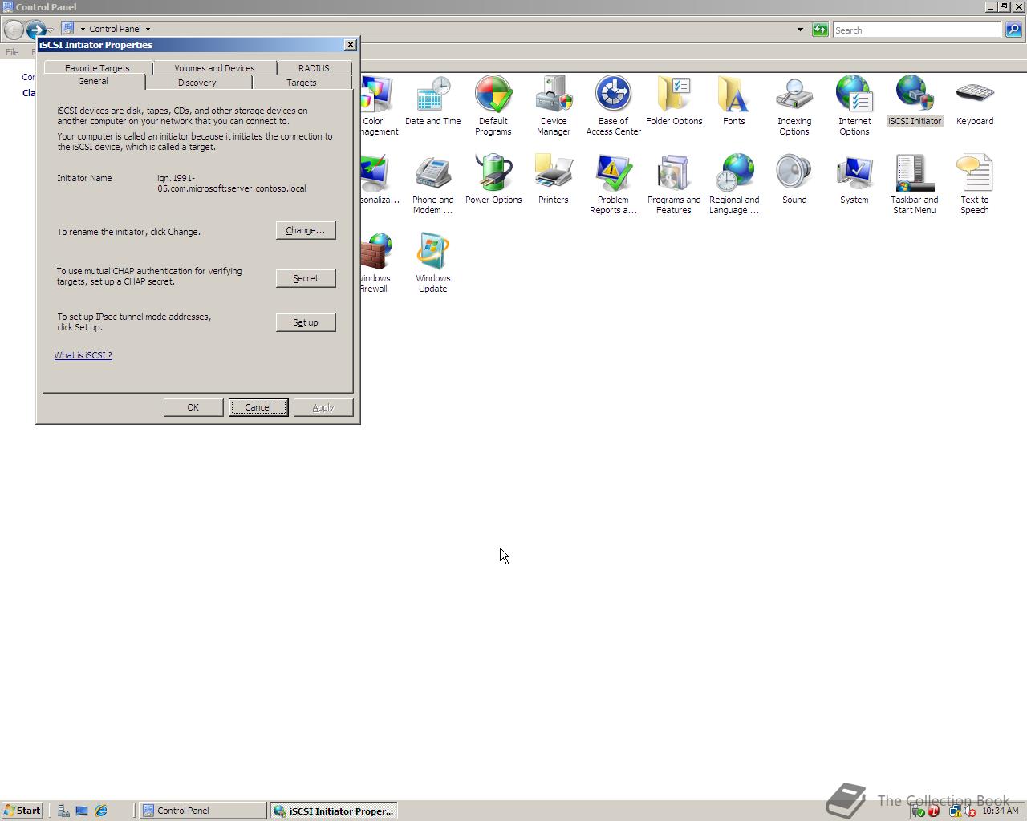Switch to Targets tab
1027x821 pixels.
302,83
